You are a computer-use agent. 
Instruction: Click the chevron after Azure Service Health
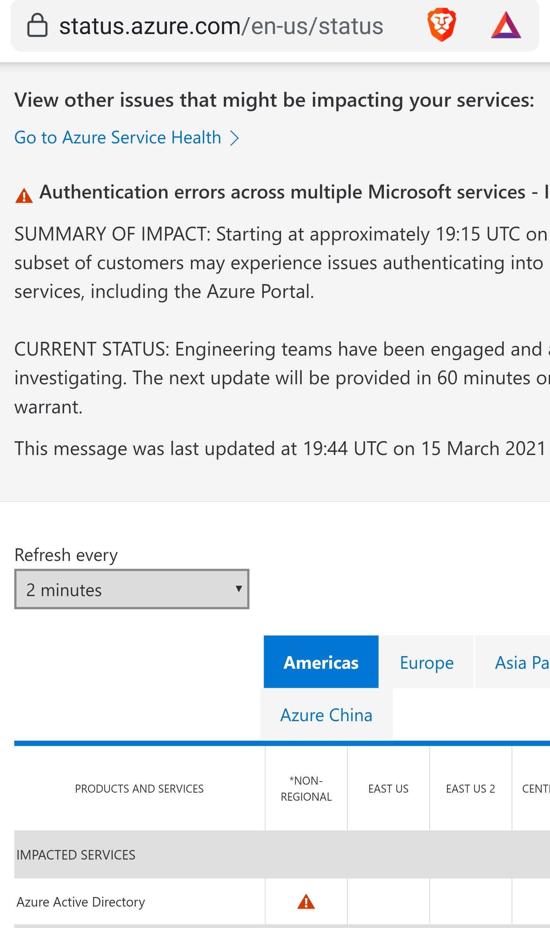coord(235,138)
